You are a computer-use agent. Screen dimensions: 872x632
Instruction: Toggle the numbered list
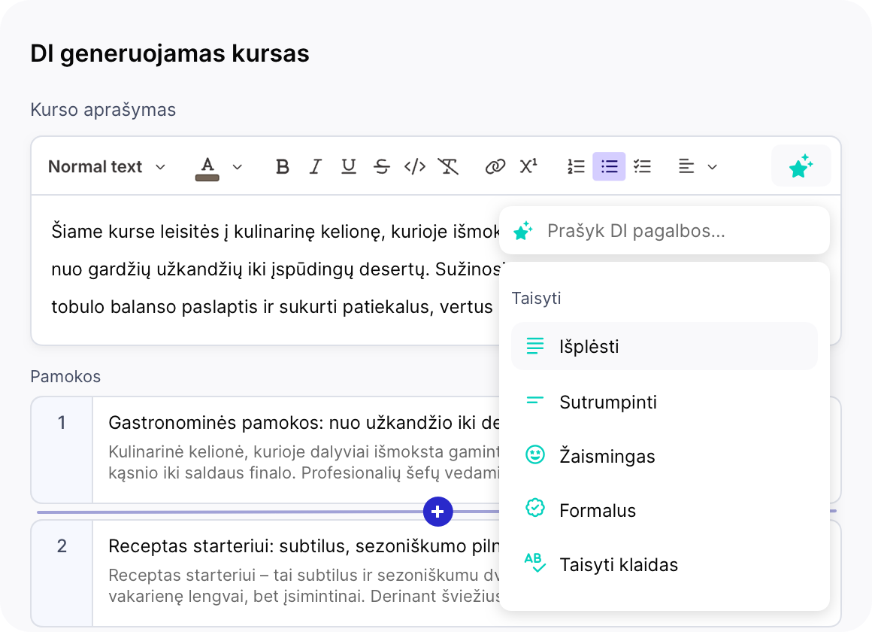point(576,166)
